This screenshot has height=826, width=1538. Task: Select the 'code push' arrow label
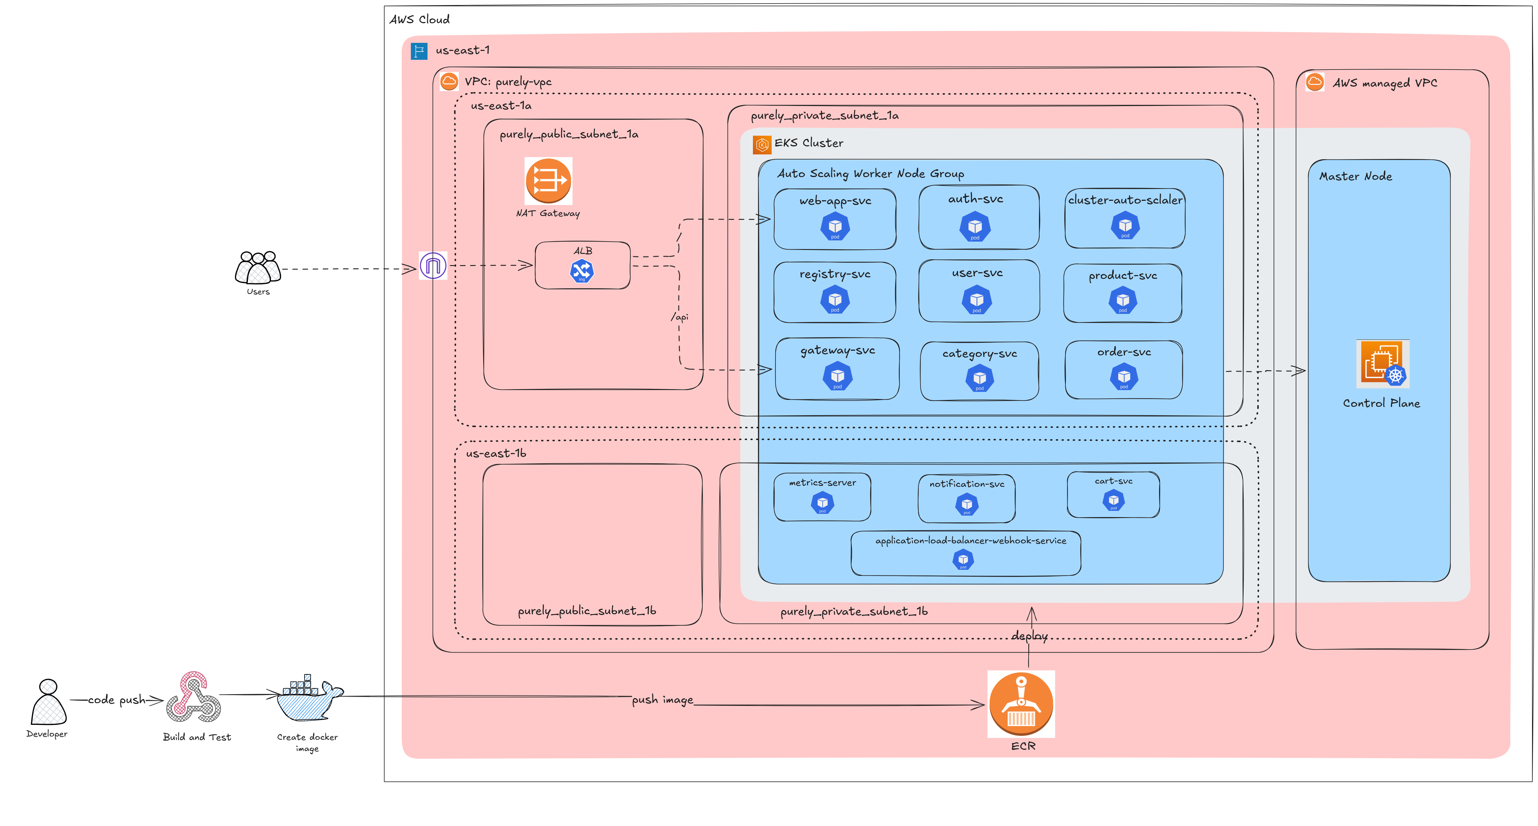(116, 700)
